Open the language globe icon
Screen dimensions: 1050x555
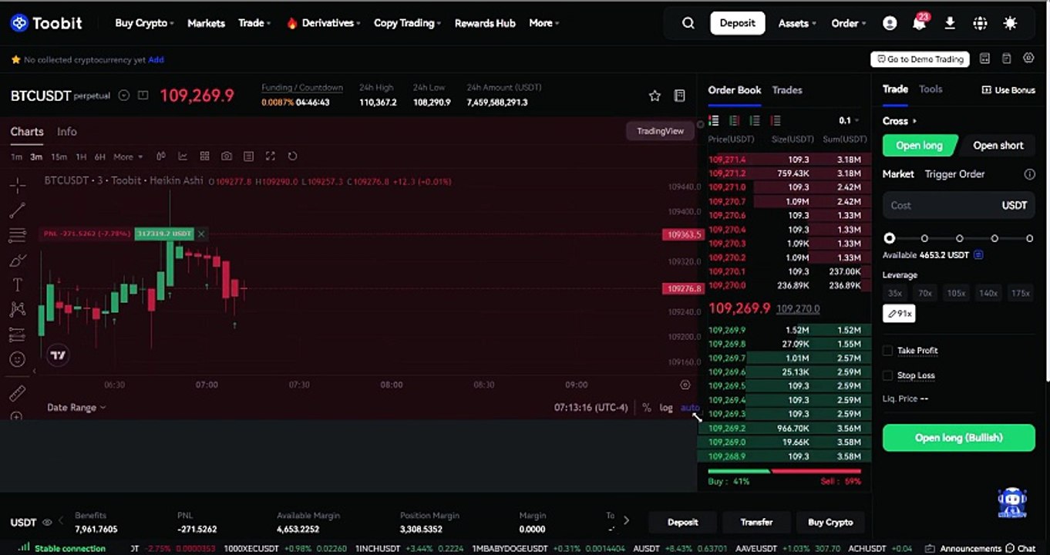pos(980,23)
